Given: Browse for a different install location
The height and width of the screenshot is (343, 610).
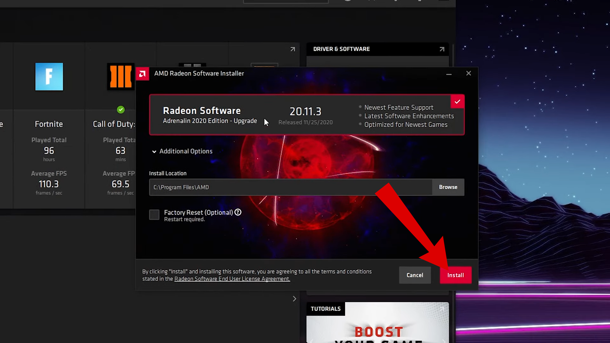Looking at the screenshot, I should click(x=448, y=187).
